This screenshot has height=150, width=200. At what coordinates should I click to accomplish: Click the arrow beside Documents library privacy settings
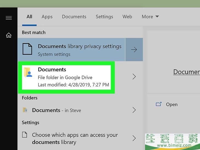click(134, 50)
